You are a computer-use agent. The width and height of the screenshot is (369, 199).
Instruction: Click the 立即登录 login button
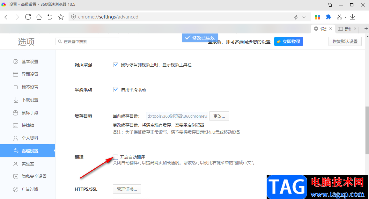point(289,41)
